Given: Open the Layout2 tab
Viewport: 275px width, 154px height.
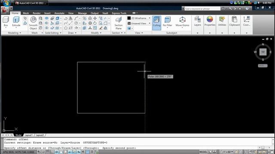Looking at the screenshot, I should click(x=40, y=135).
